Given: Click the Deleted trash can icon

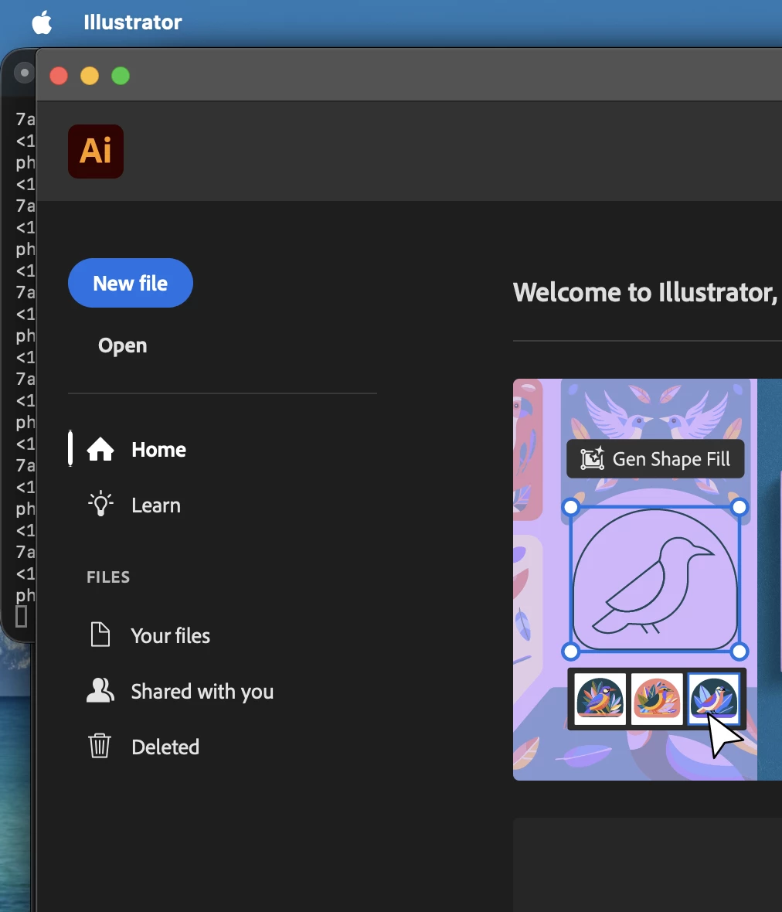Looking at the screenshot, I should pos(100,746).
